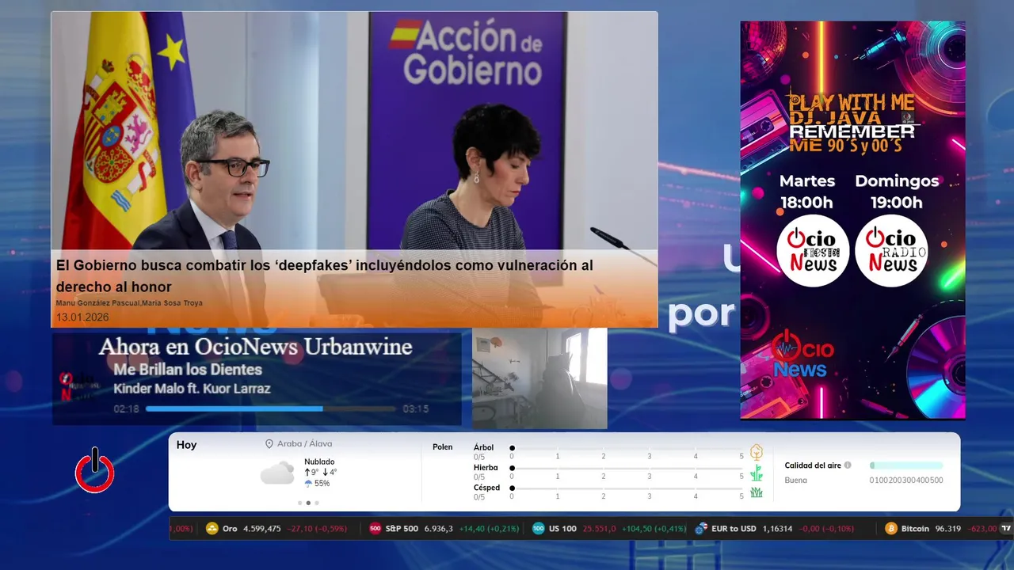Click the TradingView logo on the ticker
Viewport: 1014px width, 570px height.
[x=1007, y=528]
